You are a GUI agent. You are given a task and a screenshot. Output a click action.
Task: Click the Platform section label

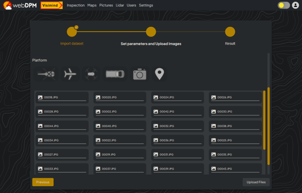pos(40,60)
